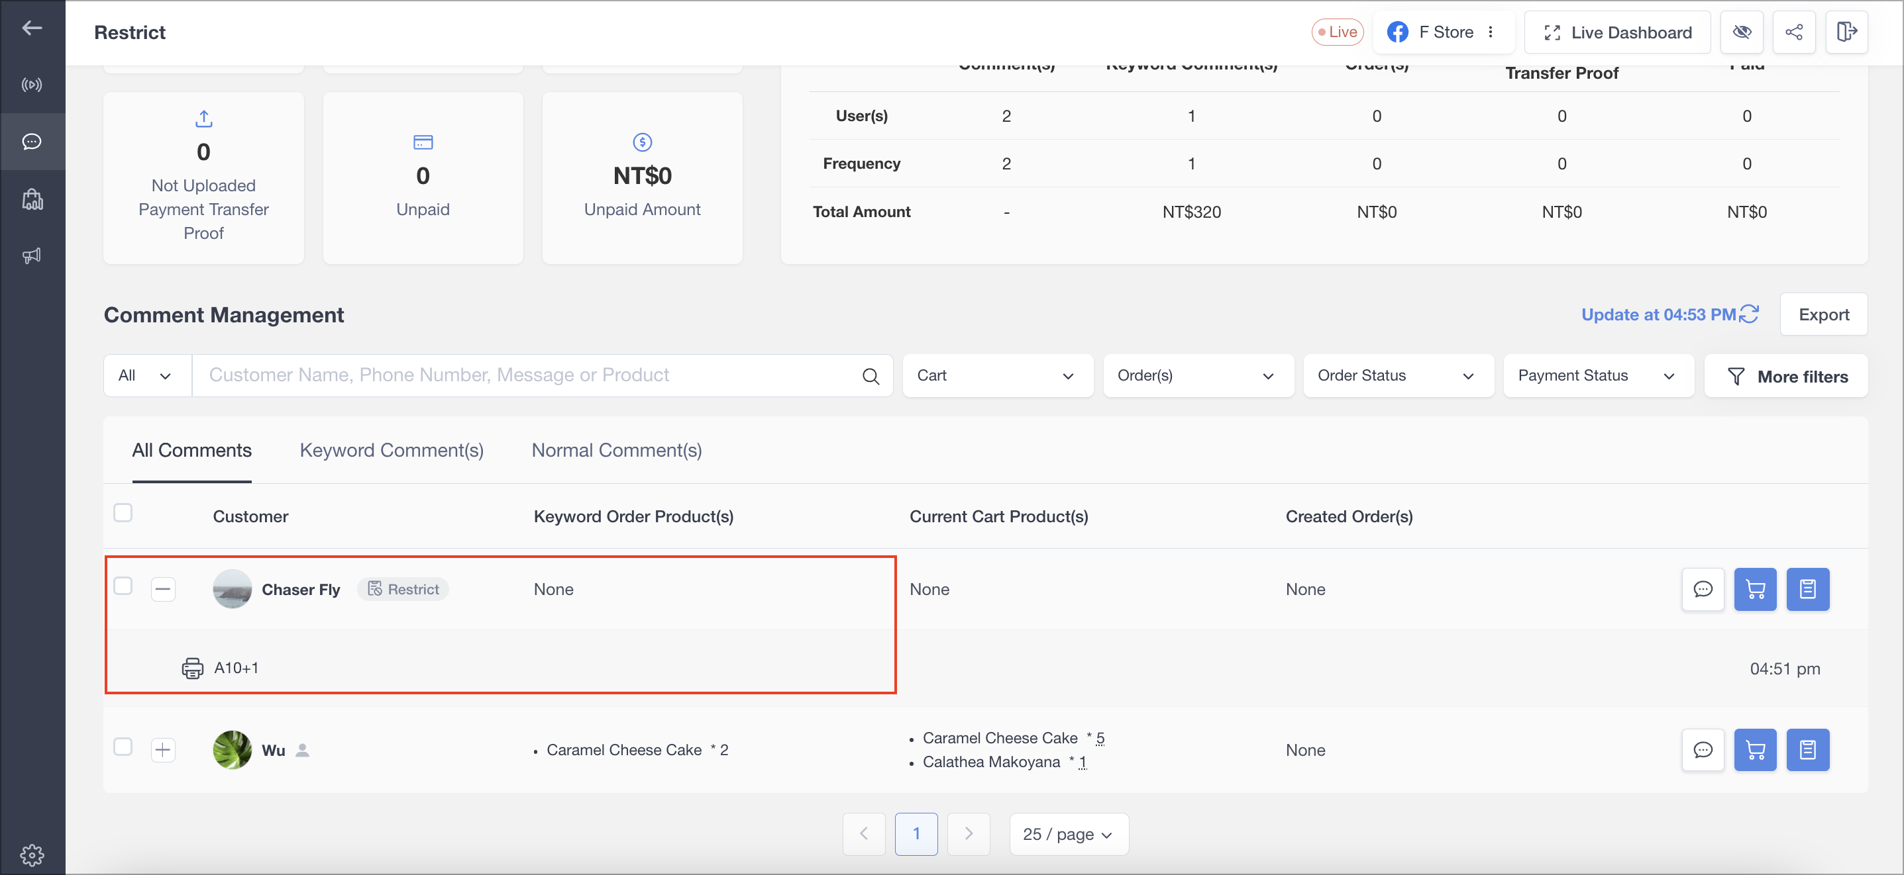Click the refresh update icon
The image size is (1904, 875).
click(x=1749, y=314)
